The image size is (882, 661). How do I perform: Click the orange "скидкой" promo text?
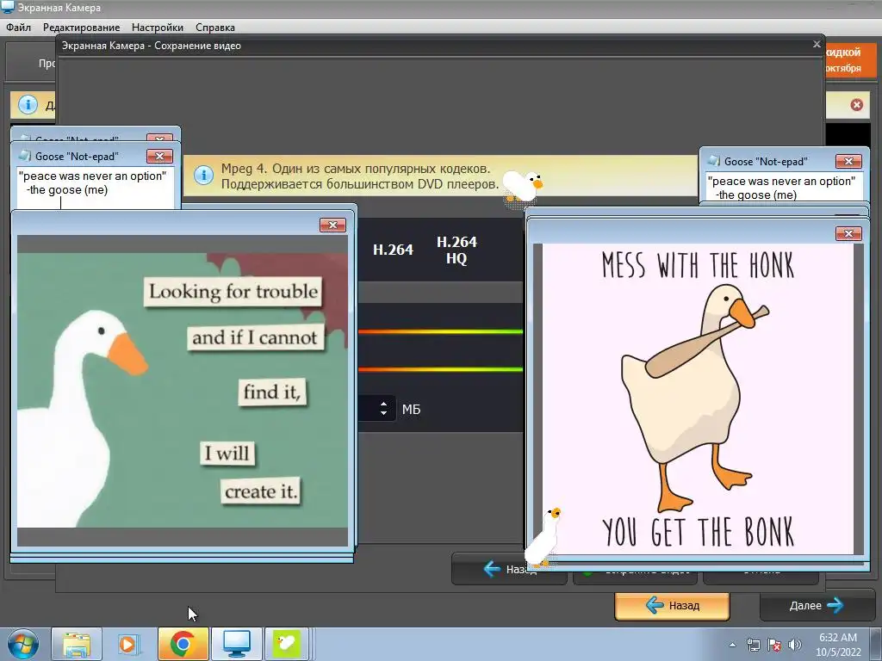(x=843, y=53)
